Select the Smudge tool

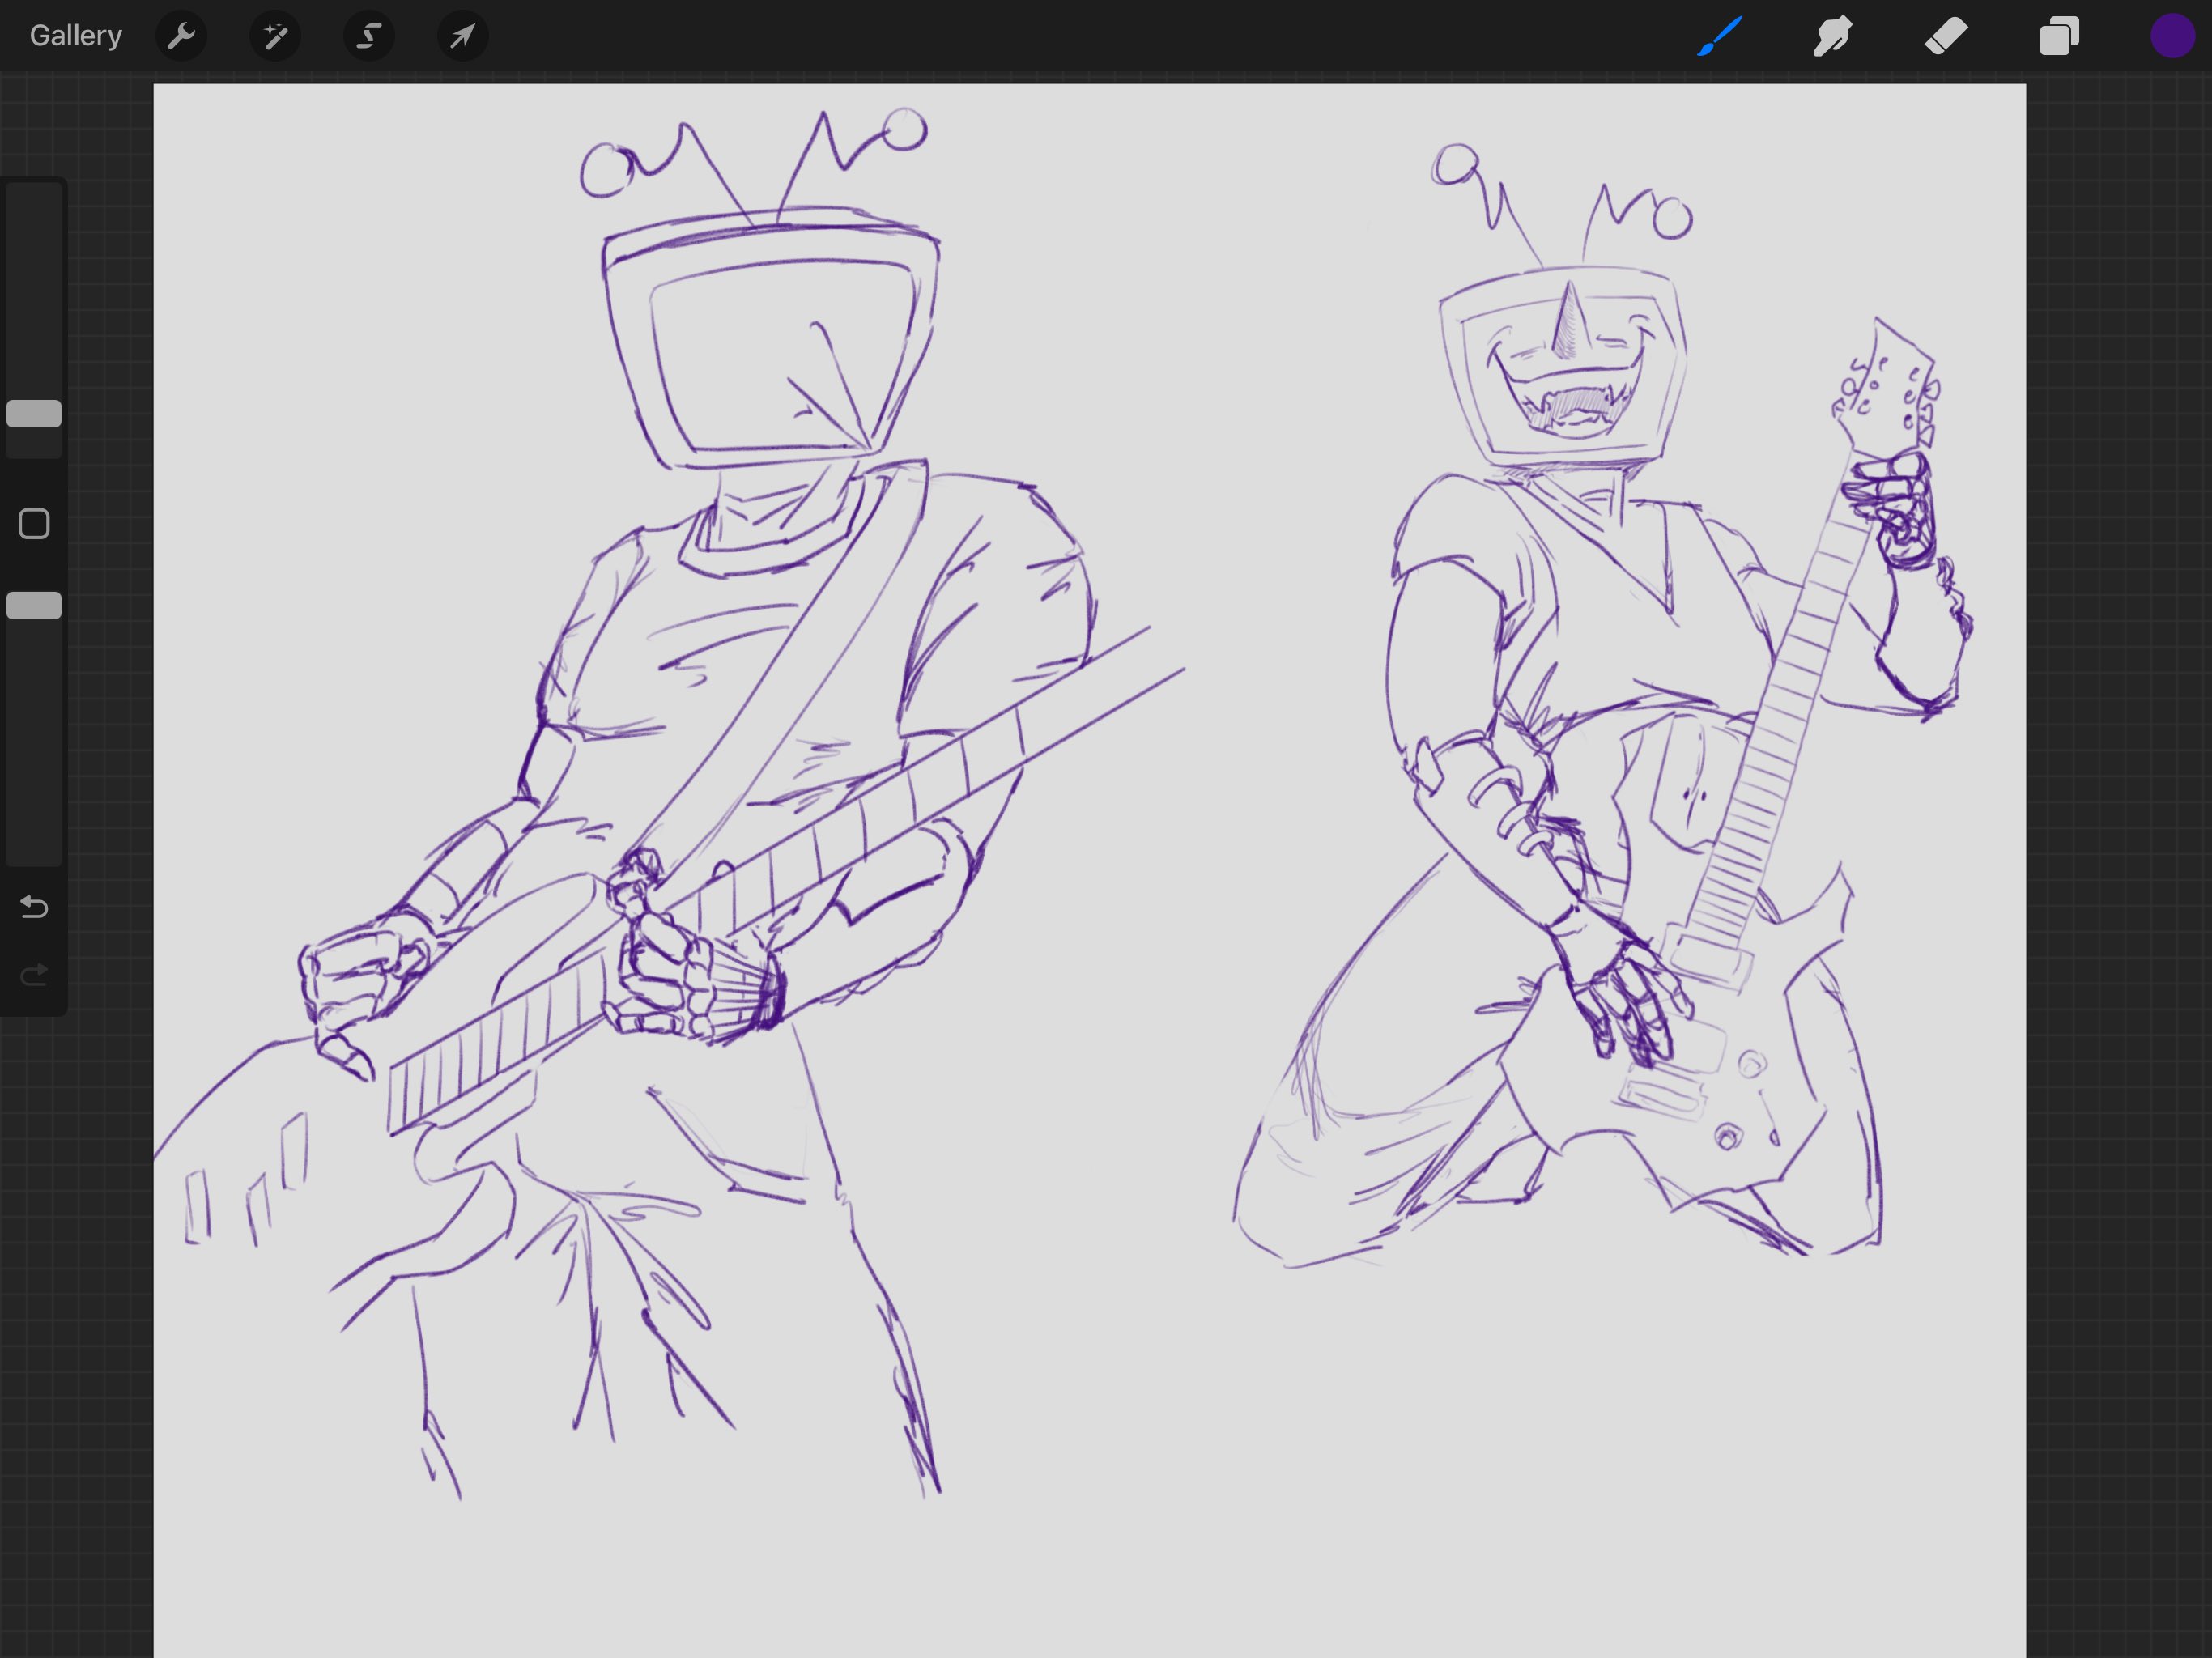(1832, 37)
